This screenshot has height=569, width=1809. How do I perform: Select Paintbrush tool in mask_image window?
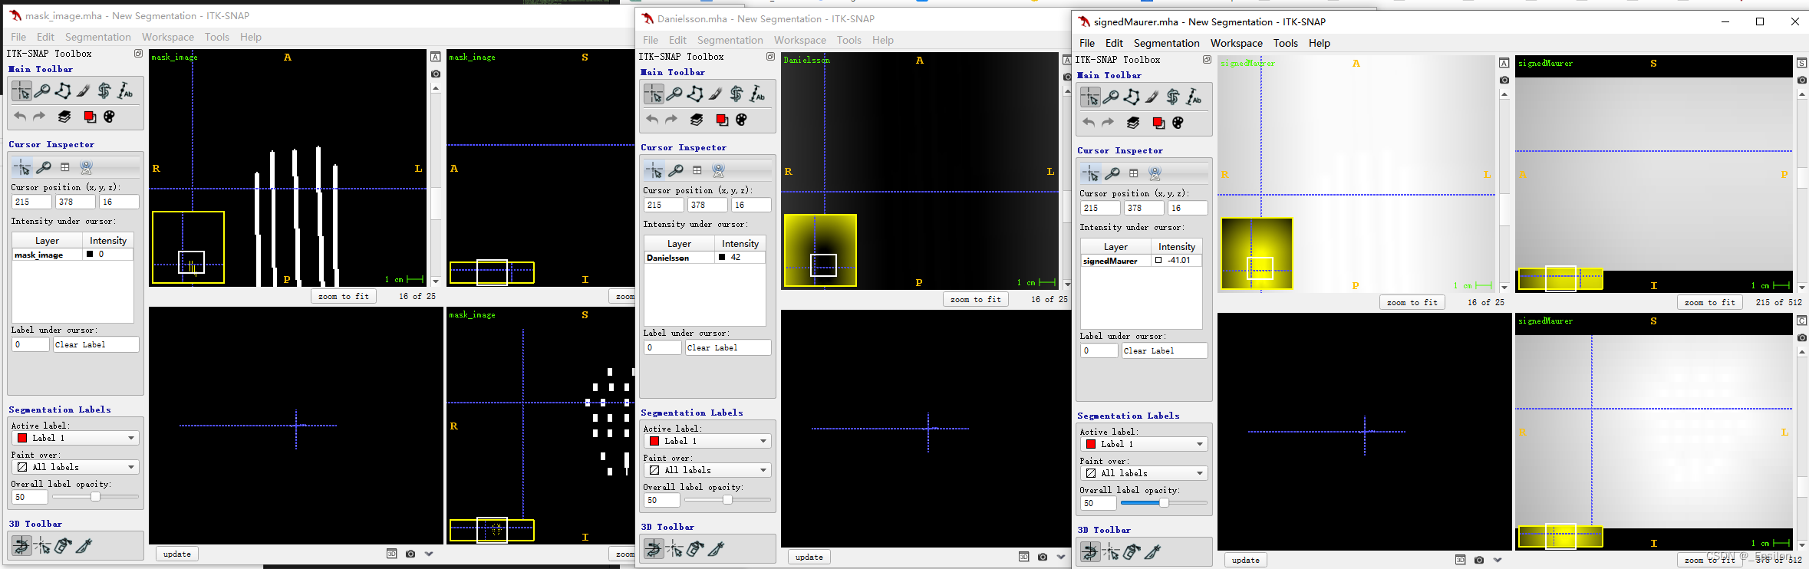(84, 91)
